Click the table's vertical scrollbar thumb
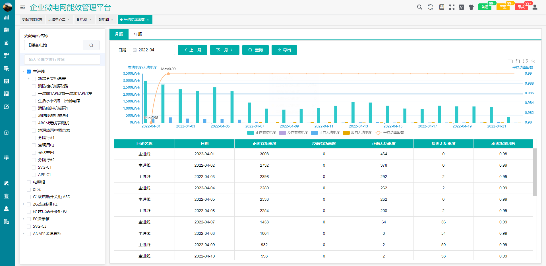The image size is (546, 266). pos(535,172)
